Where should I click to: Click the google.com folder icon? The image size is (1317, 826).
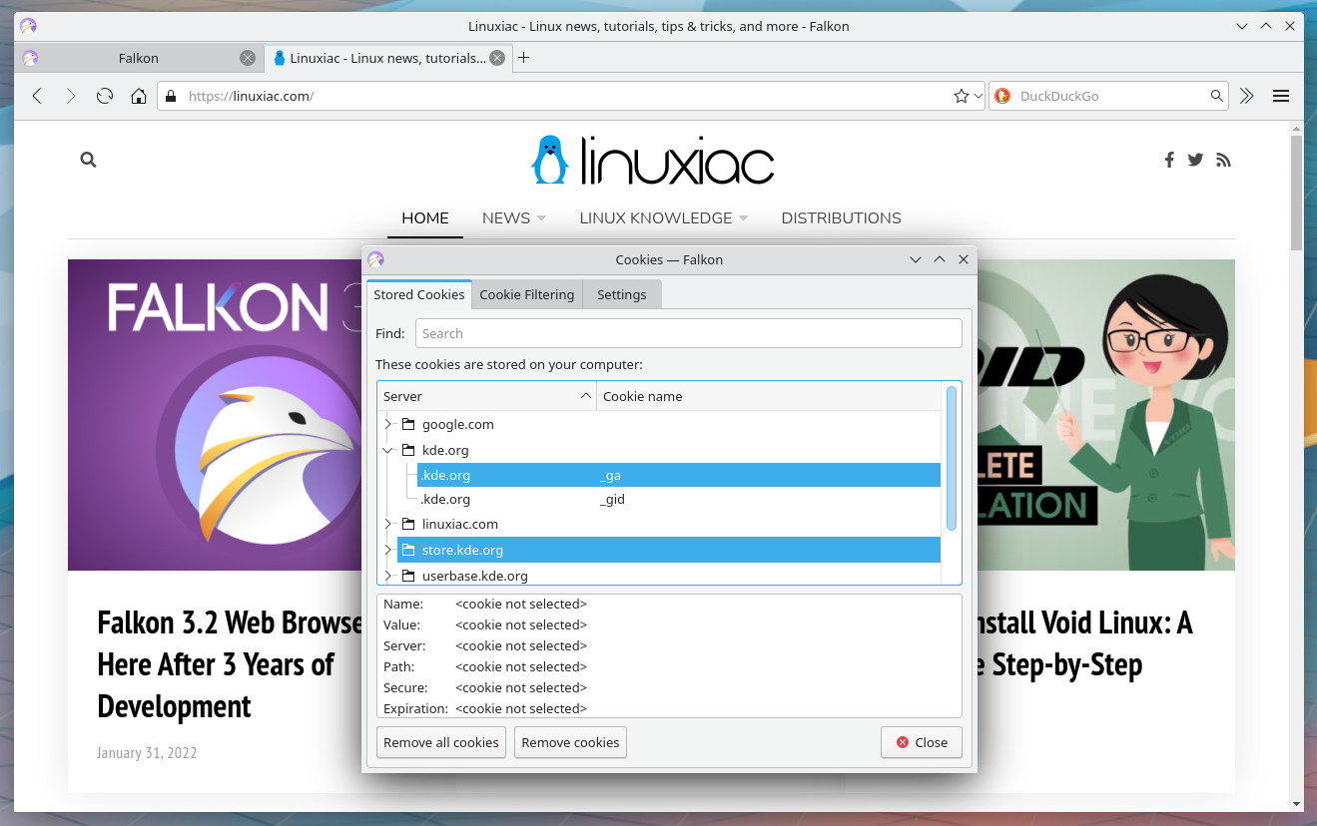(407, 424)
